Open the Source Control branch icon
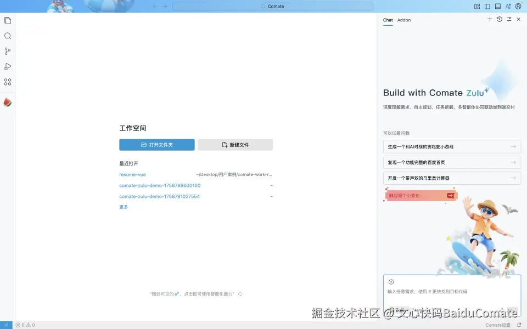 7,51
